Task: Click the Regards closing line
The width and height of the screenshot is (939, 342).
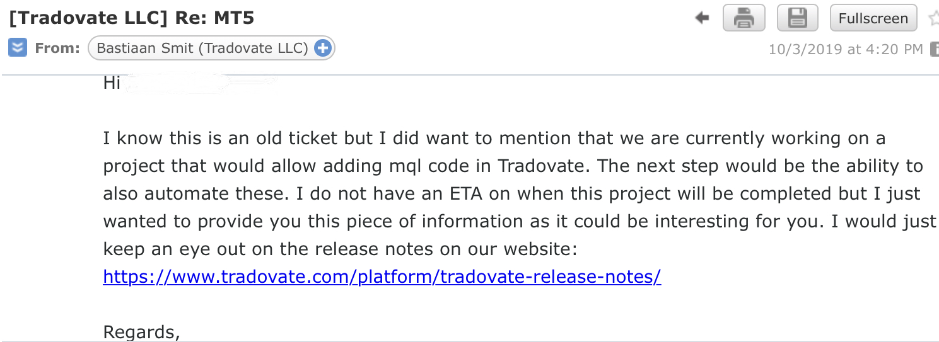Action: point(142,332)
